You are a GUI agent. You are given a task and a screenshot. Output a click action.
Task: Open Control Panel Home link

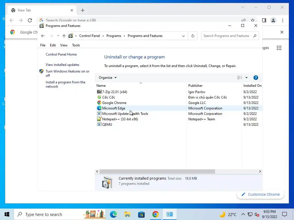[61, 54]
